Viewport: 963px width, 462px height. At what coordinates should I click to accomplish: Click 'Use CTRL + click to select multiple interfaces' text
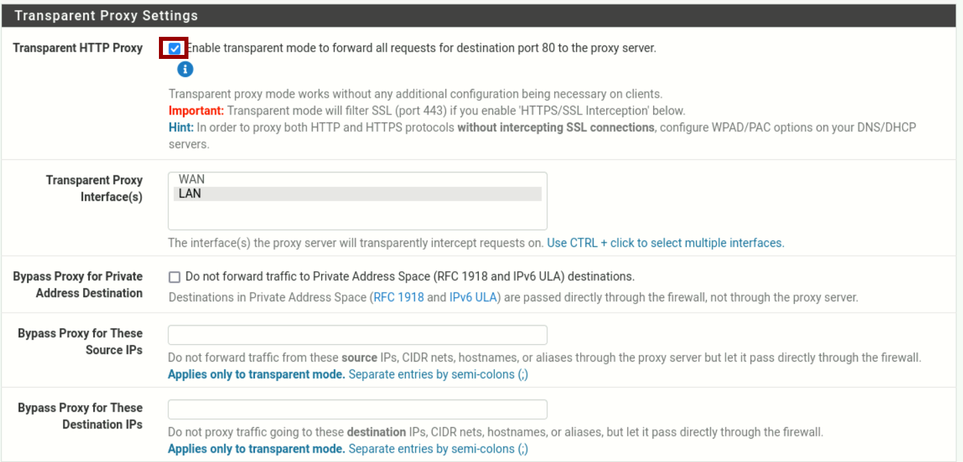pyautogui.click(x=665, y=243)
